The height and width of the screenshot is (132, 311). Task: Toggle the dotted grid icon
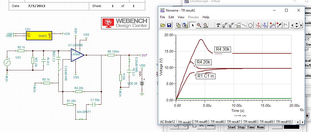(x=212, y=25)
